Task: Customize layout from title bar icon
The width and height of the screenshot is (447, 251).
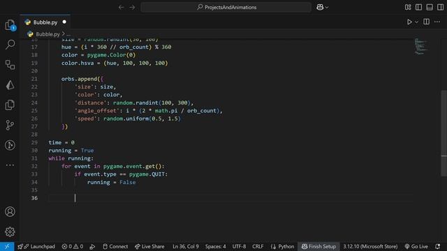Action: click(408, 7)
